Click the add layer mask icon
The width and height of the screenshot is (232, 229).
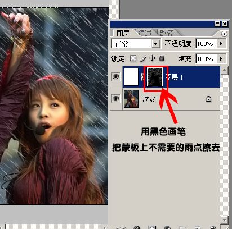(152, 227)
